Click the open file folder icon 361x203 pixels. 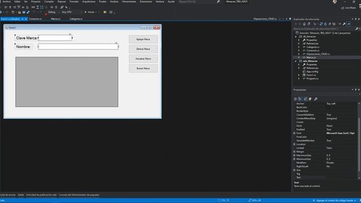[19, 12]
